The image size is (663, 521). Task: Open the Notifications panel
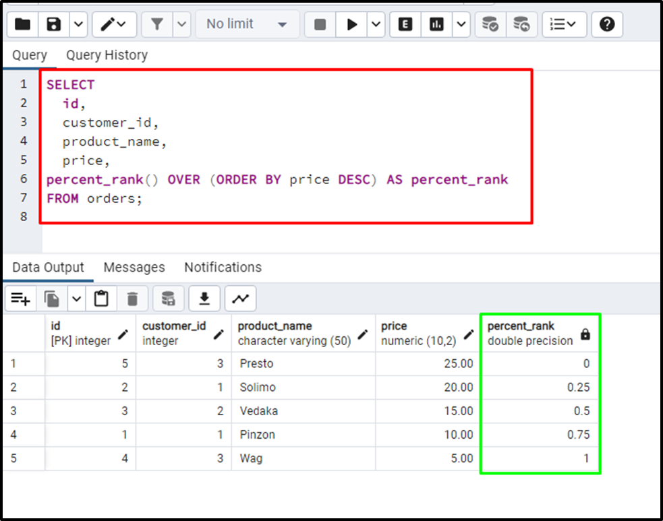222,268
